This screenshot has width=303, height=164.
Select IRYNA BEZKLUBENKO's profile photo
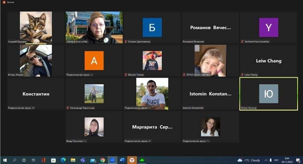(x=210, y=61)
